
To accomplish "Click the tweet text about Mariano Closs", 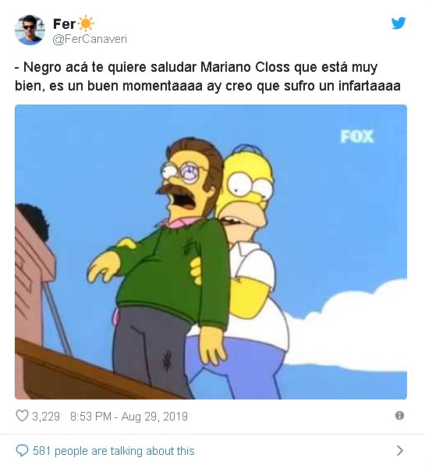I will (x=207, y=76).
